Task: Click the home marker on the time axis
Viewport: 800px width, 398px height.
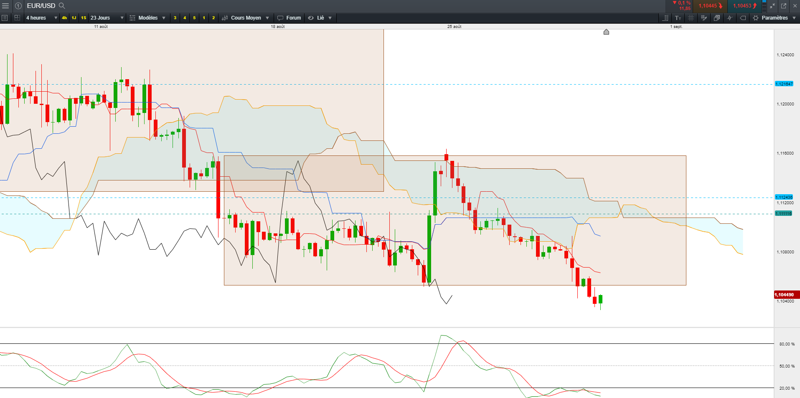Action: pyautogui.click(x=606, y=32)
